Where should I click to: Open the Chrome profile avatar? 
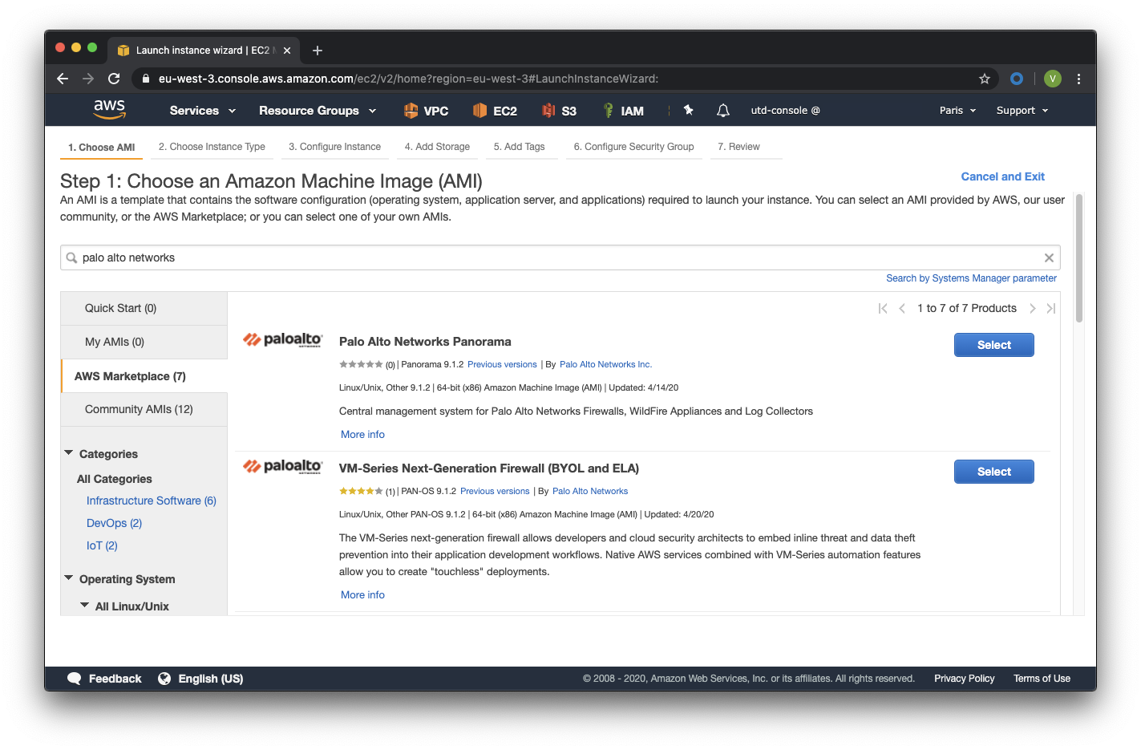tap(1053, 79)
